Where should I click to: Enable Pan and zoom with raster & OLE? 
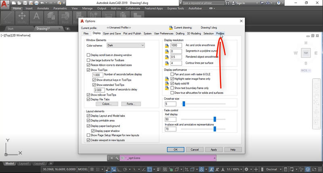point(172,74)
